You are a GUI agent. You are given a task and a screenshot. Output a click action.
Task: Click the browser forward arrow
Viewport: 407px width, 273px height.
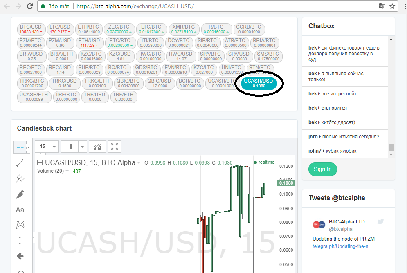[18, 6]
